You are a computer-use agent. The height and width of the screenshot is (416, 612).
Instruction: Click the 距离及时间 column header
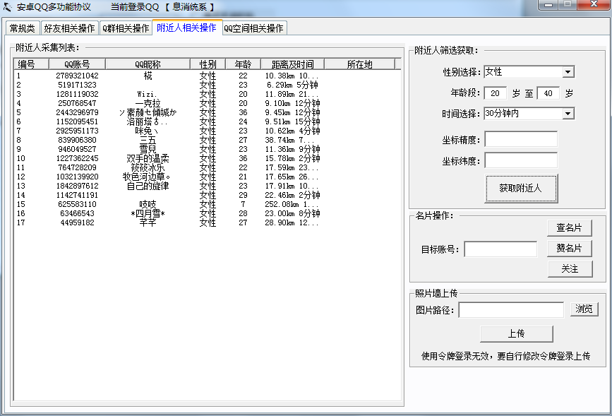[x=293, y=64]
